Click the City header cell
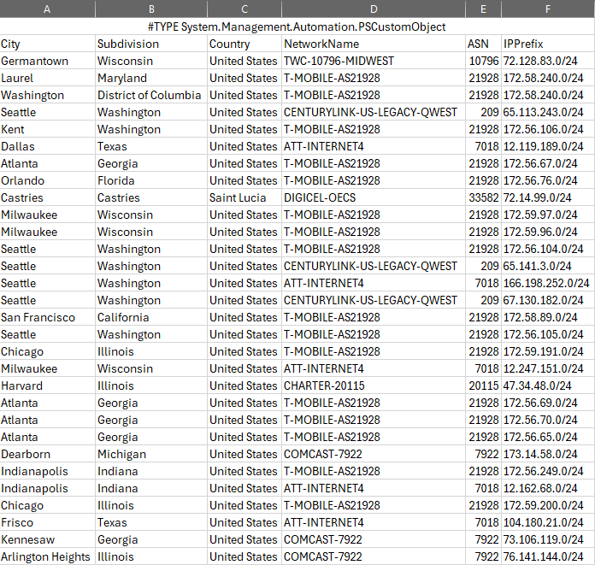The height and width of the screenshot is (565, 595). 47,44
